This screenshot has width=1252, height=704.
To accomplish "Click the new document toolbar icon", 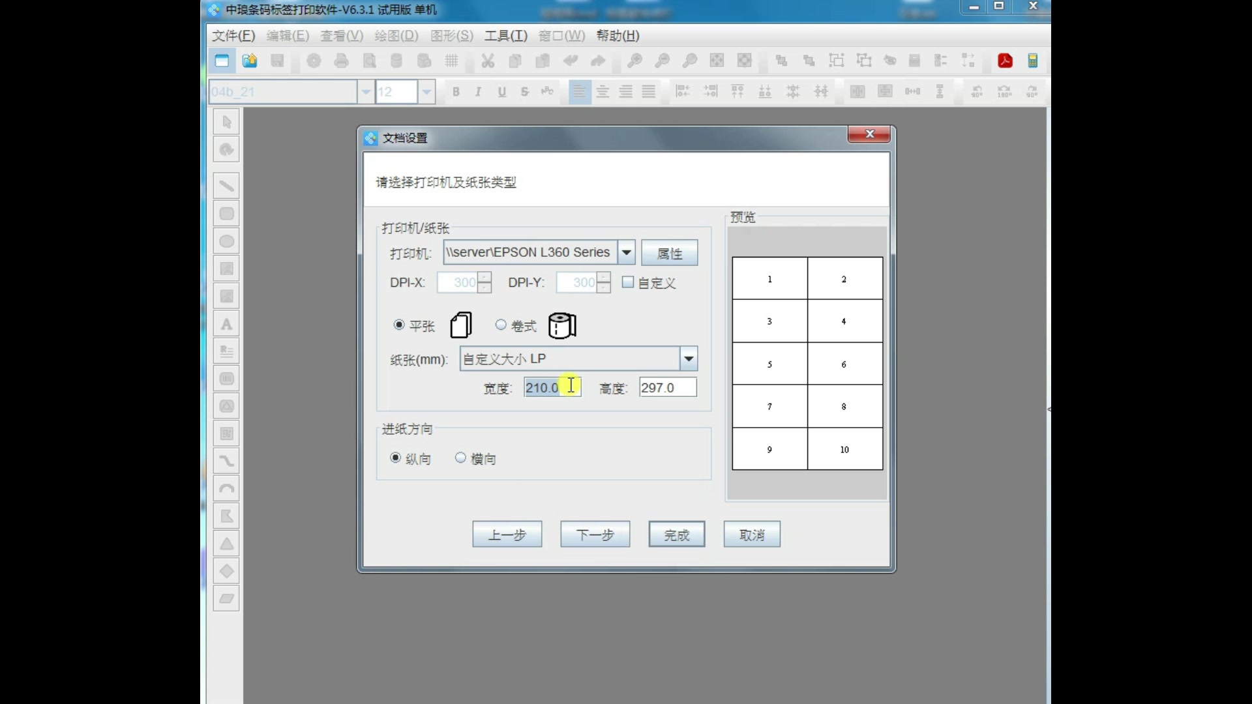I will 222,61.
